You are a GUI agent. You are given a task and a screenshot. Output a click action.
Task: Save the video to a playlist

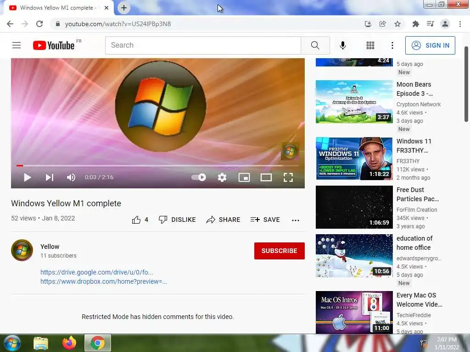click(265, 220)
